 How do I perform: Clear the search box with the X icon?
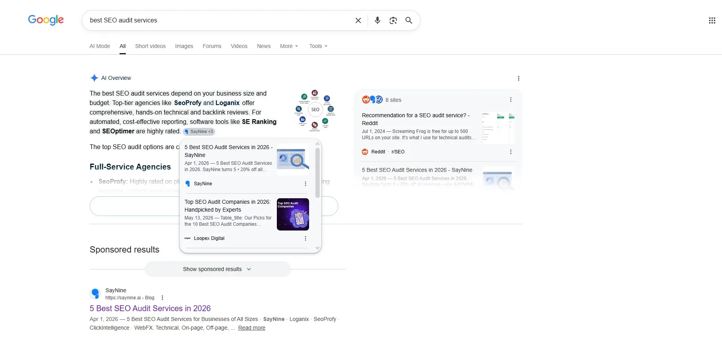pos(358,20)
